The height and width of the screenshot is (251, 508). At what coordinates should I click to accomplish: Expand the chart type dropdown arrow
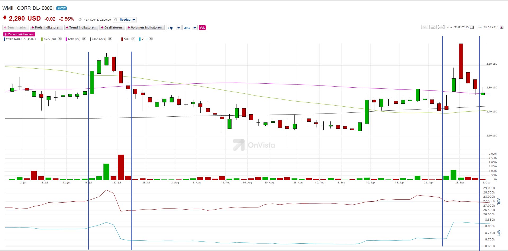pos(179,28)
